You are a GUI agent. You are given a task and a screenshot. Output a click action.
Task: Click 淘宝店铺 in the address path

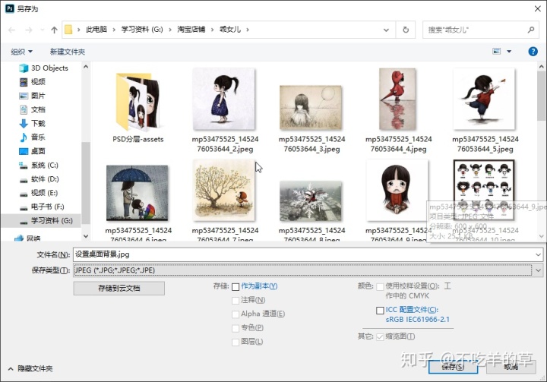tap(191, 30)
